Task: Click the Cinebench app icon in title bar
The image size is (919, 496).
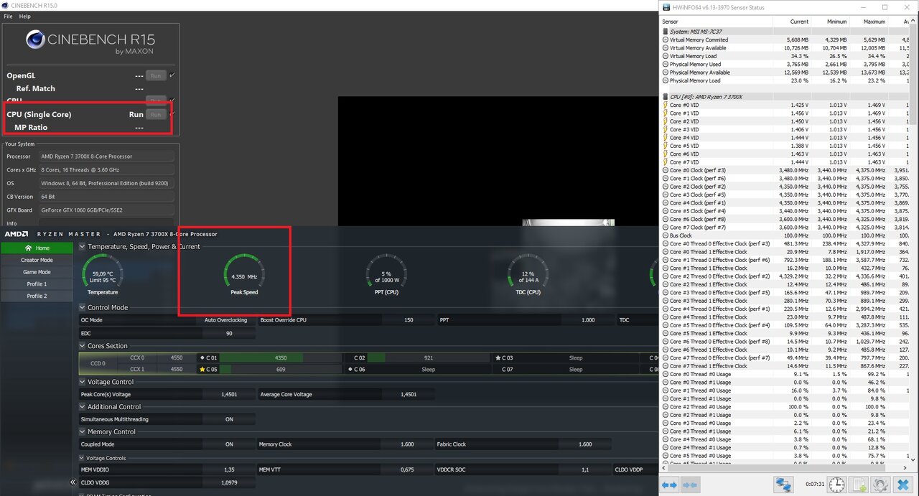Action: (x=5, y=5)
